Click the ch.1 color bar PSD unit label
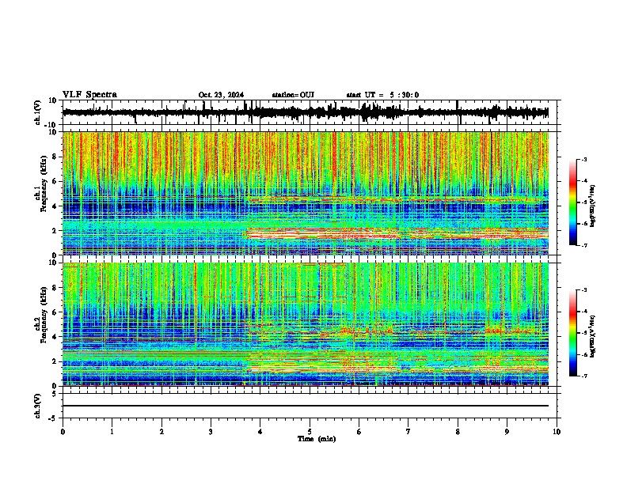The height and width of the screenshot is (484, 627). tap(593, 206)
